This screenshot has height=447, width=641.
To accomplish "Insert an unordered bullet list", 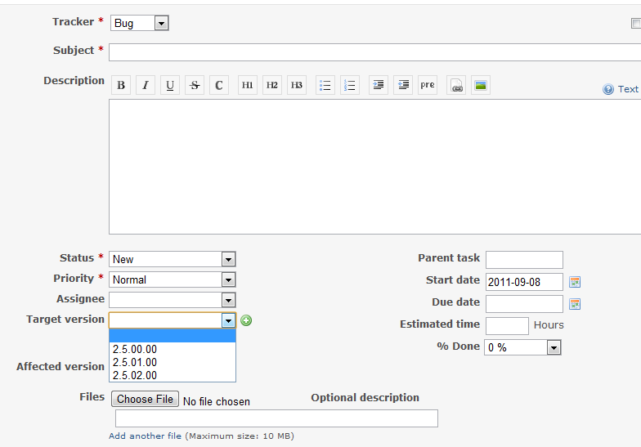I will click(x=325, y=85).
